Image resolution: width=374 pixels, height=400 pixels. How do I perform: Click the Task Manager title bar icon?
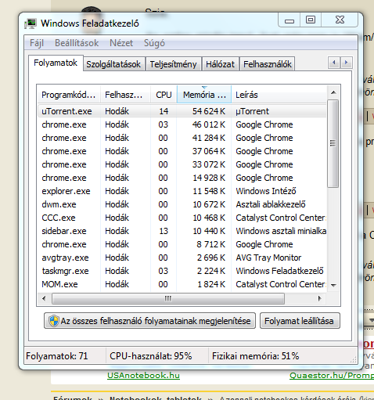pos(31,23)
